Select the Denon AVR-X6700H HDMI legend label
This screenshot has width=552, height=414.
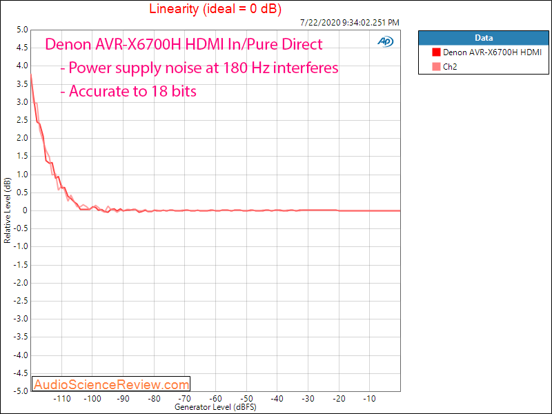click(x=492, y=52)
